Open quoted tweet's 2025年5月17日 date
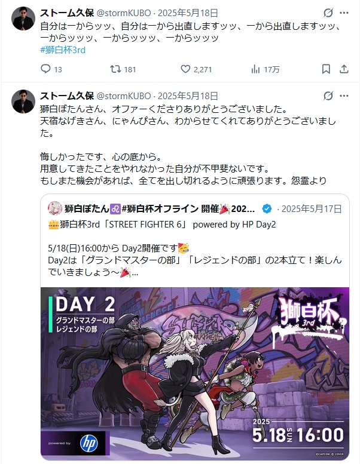 click(312, 209)
